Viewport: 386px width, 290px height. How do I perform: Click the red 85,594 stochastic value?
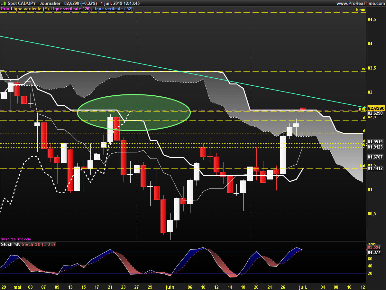pyautogui.click(x=374, y=247)
